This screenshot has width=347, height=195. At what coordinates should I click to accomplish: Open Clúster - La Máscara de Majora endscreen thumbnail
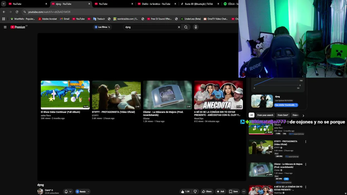(167, 95)
